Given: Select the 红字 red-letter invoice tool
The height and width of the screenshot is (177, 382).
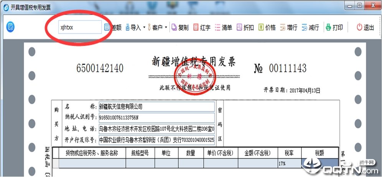Looking at the screenshot, I should (x=202, y=27).
